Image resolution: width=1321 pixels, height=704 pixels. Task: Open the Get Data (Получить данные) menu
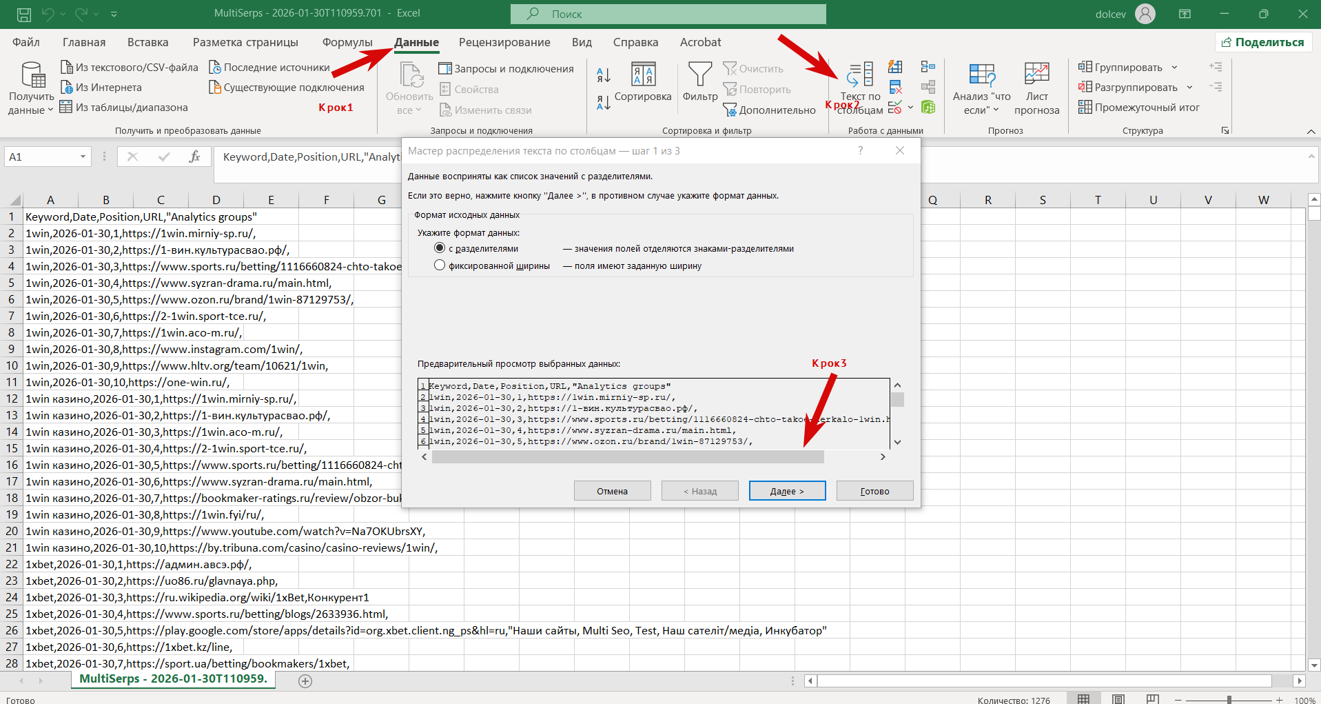click(31, 89)
